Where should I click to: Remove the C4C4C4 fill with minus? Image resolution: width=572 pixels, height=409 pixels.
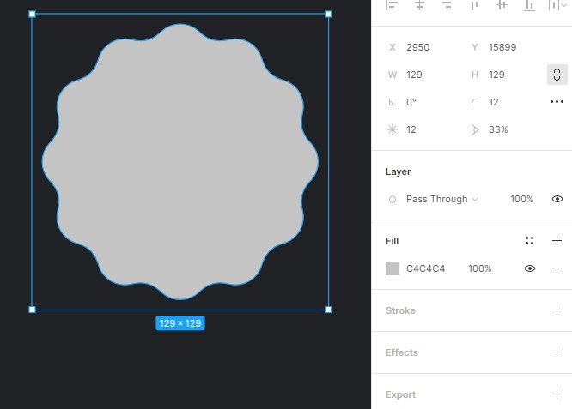pos(557,268)
